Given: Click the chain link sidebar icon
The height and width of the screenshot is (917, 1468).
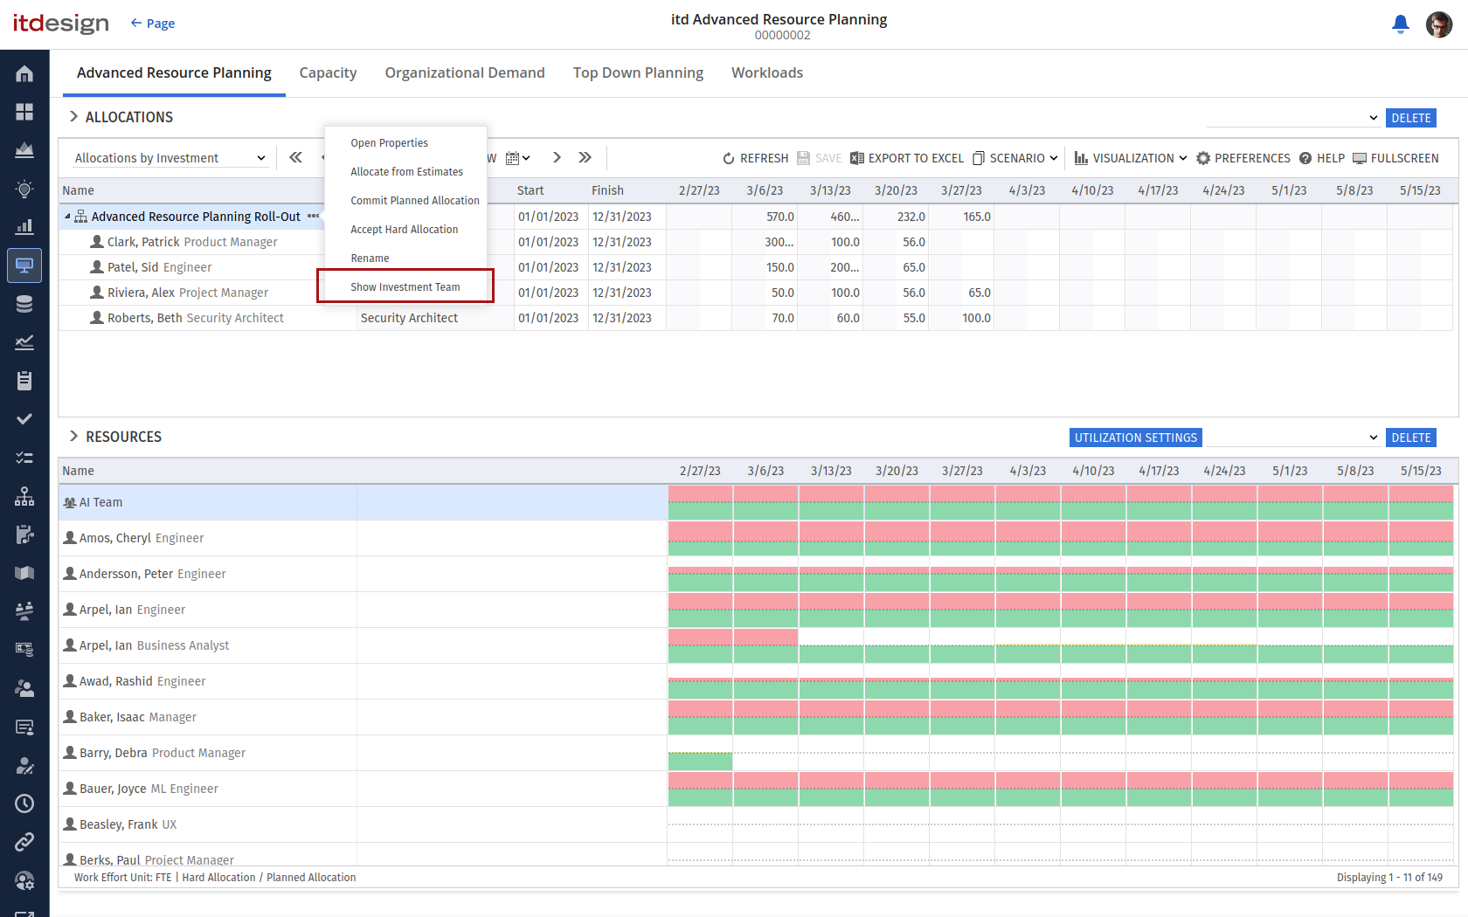Looking at the screenshot, I should click(24, 842).
